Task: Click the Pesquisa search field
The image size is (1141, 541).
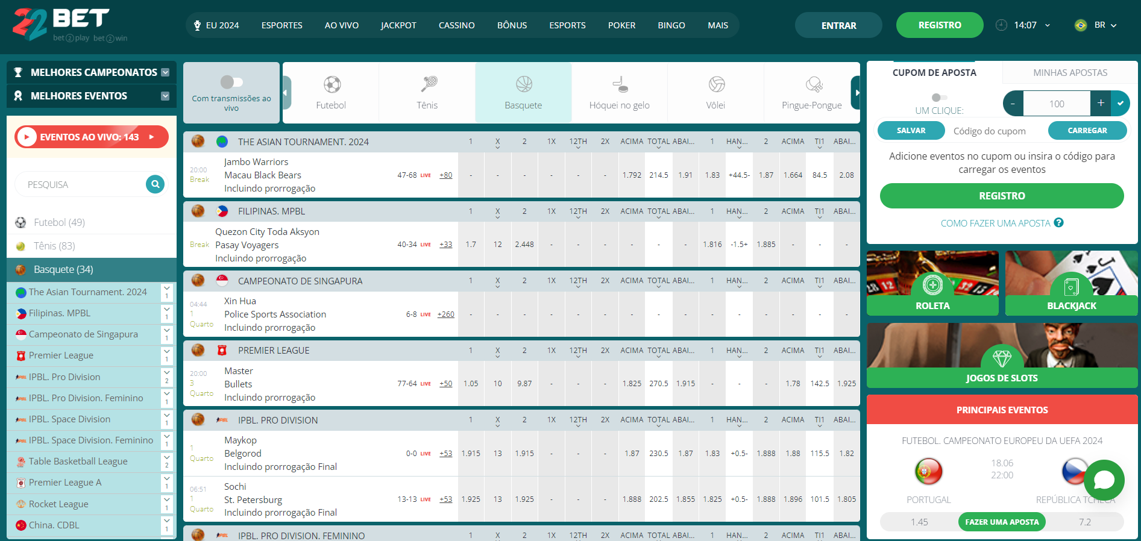Action: (81, 184)
